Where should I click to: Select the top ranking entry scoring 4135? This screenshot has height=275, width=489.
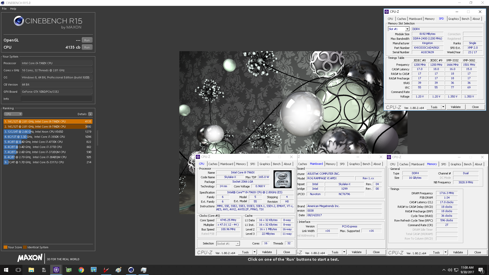(48, 121)
